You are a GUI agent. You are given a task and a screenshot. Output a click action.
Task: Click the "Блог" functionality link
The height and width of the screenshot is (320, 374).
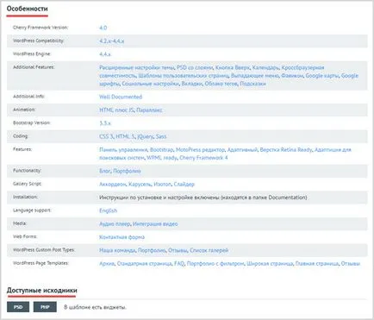point(105,171)
